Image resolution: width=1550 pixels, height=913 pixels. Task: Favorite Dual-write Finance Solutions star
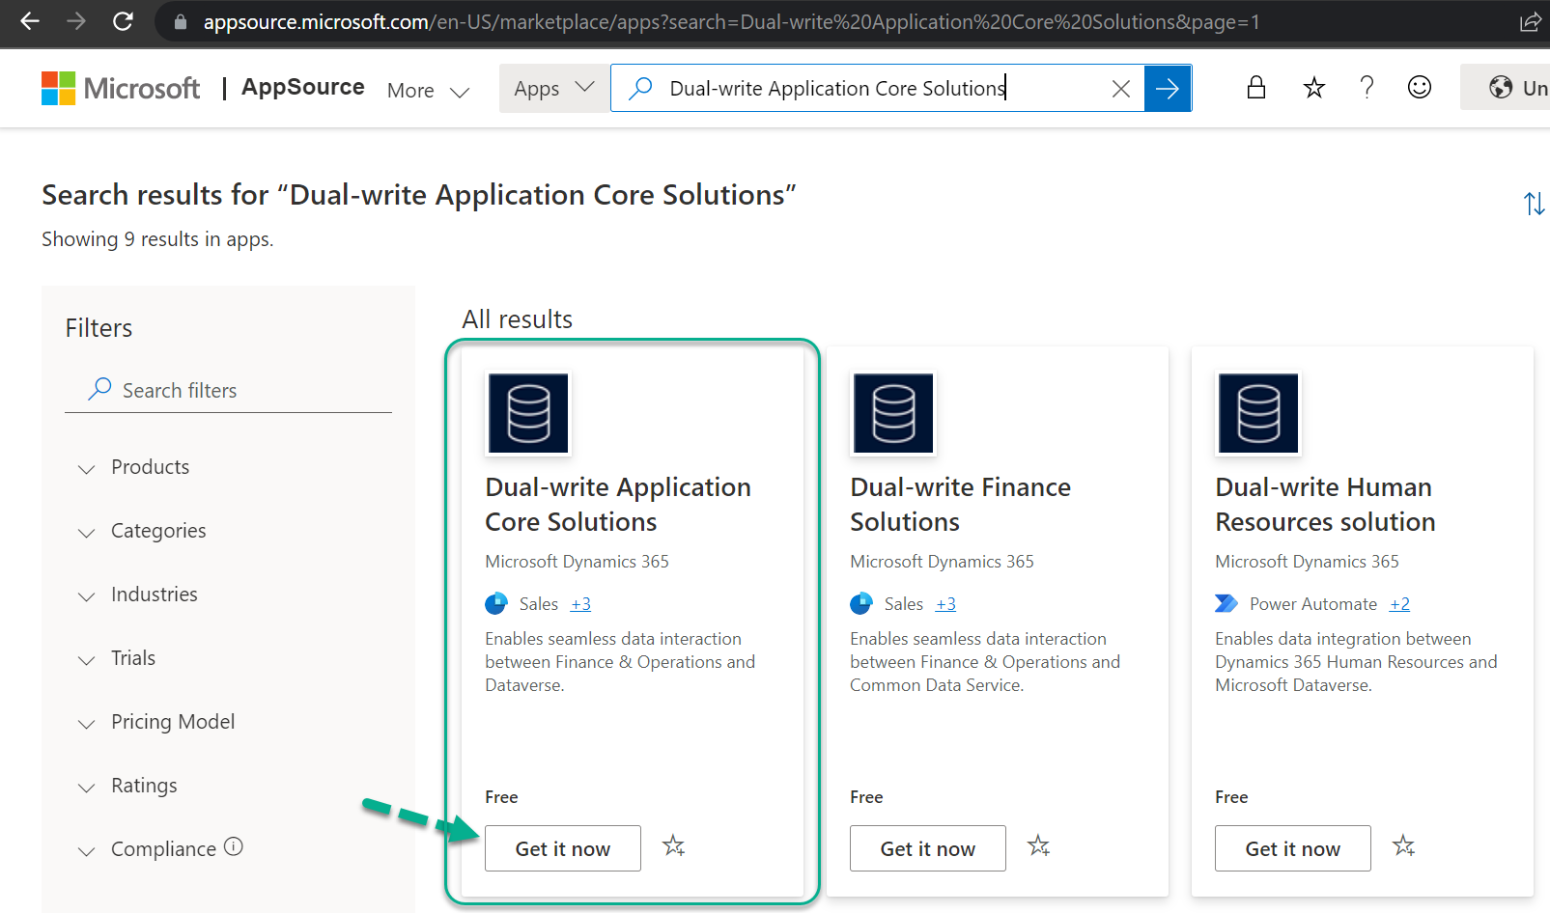point(1038,846)
